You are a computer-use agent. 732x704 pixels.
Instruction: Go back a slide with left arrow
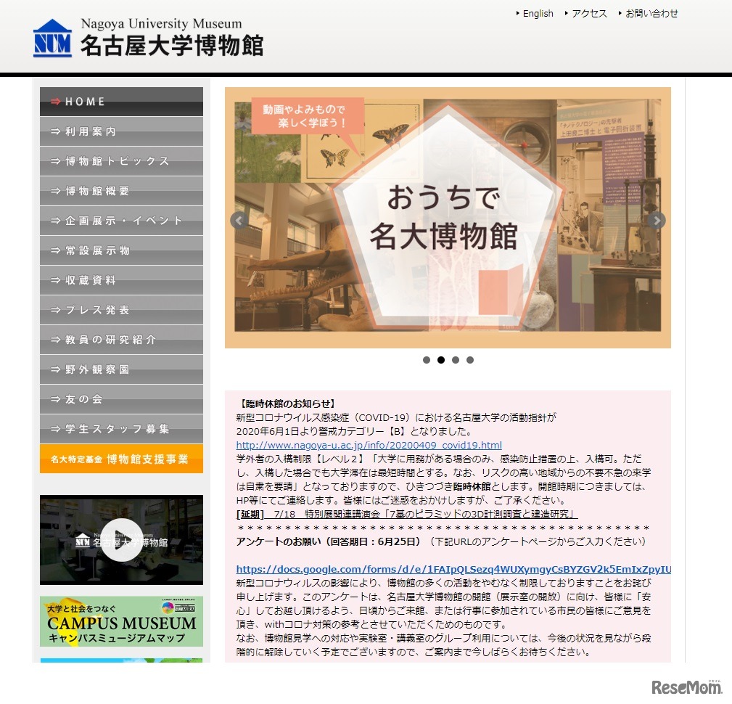click(237, 220)
